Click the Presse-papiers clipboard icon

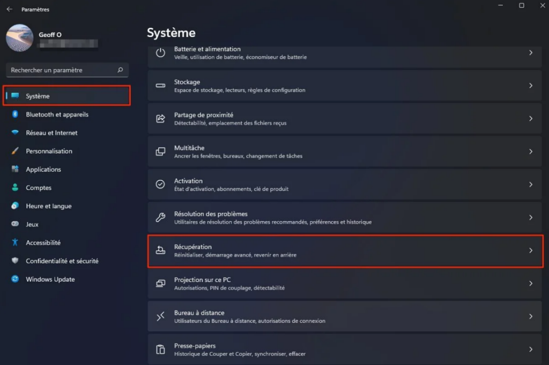coord(160,349)
